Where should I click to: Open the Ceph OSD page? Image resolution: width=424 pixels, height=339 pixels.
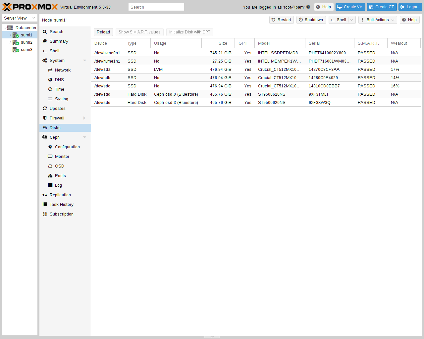(59, 166)
